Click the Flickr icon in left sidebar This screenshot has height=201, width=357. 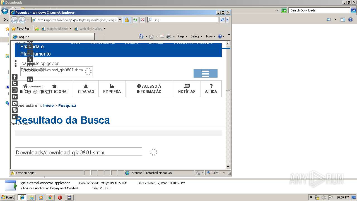click(15, 97)
